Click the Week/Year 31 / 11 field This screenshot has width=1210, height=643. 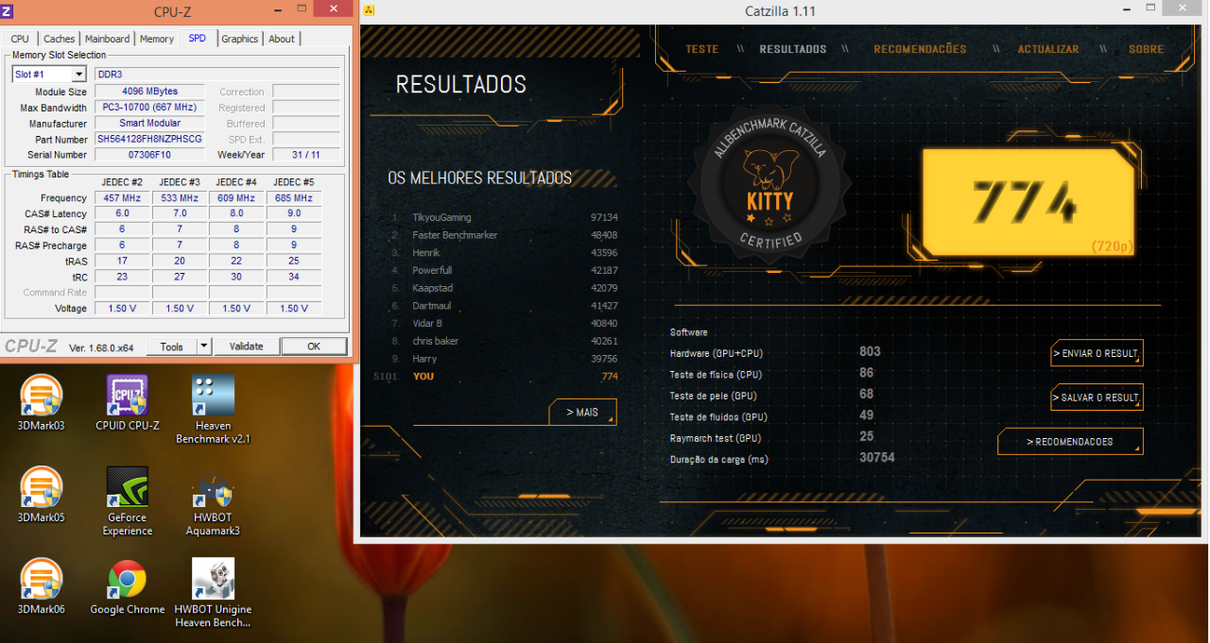click(306, 155)
